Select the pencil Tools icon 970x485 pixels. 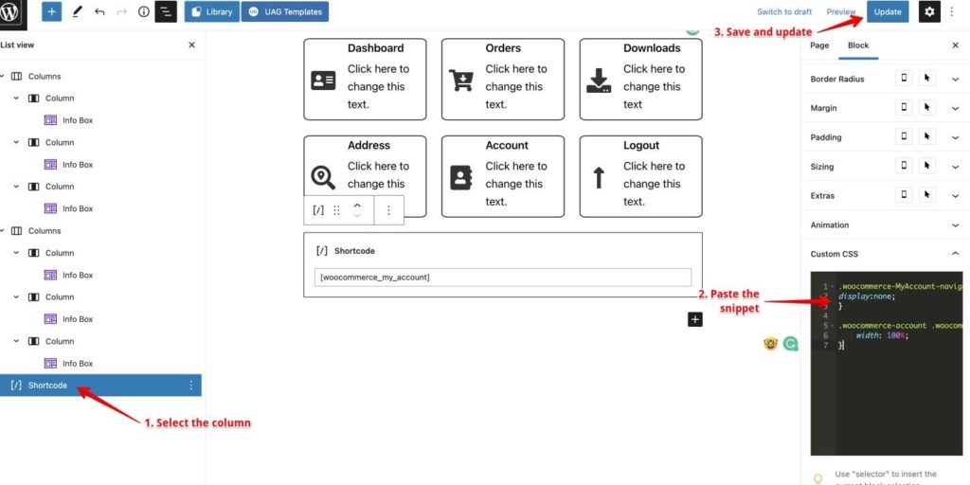coord(77,12)
